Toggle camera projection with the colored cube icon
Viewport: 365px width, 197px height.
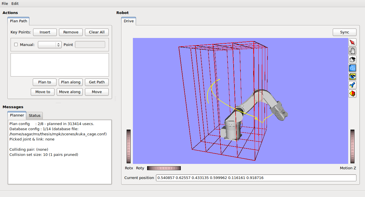pyautogui.click(x=352, y=94)
